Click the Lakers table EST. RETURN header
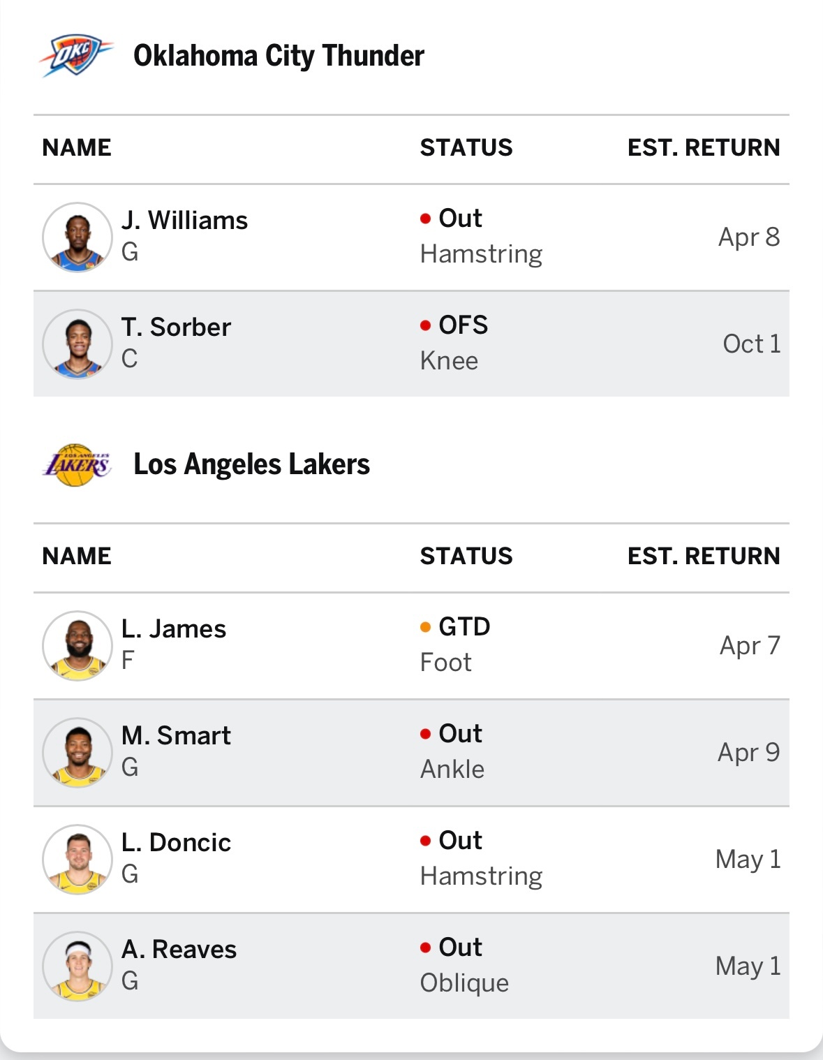 [x=703, y=557]
